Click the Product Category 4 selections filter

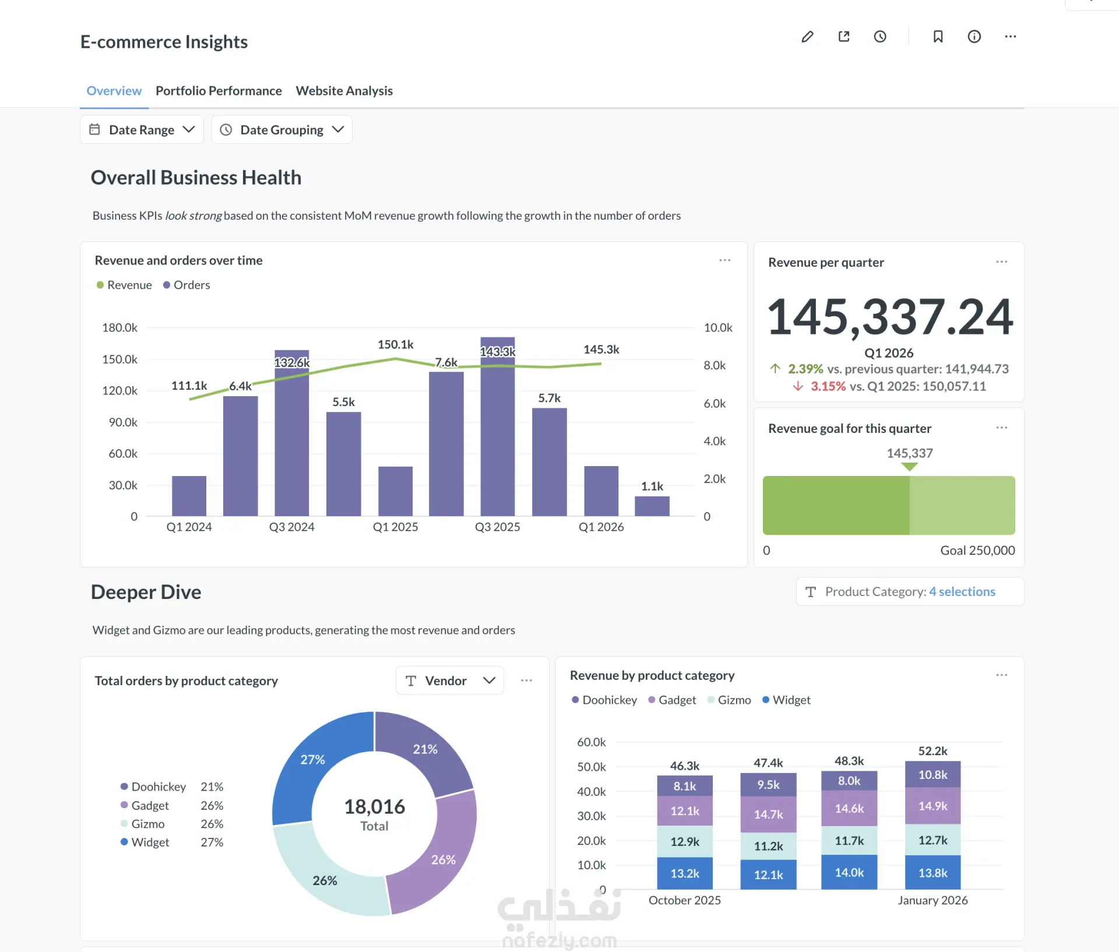(910, 592)
